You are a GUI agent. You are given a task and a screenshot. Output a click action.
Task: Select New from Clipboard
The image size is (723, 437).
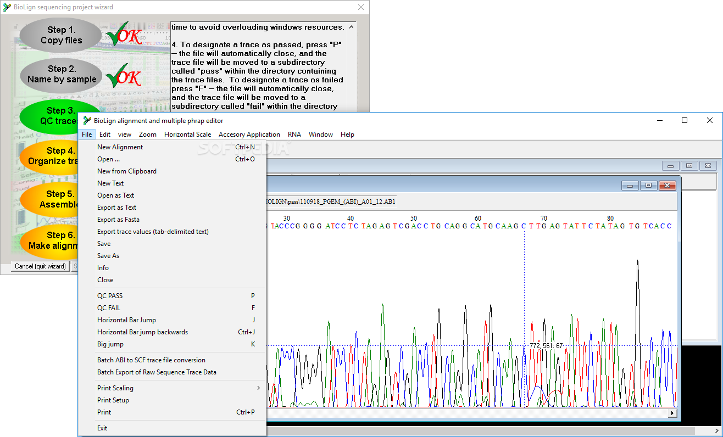[x=173, y=171]
